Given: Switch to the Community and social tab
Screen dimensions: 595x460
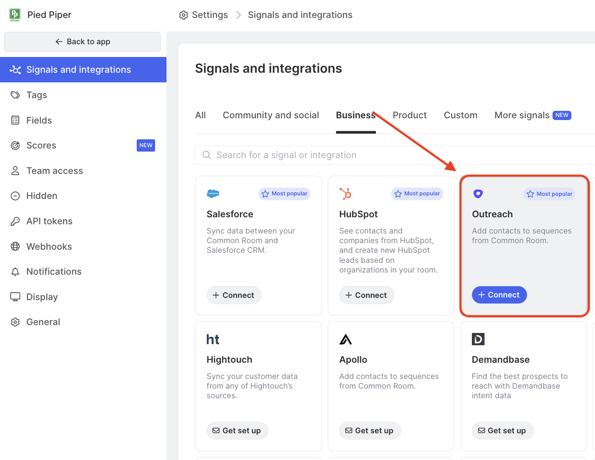Looking at the screenshot, I should (271, 115).
